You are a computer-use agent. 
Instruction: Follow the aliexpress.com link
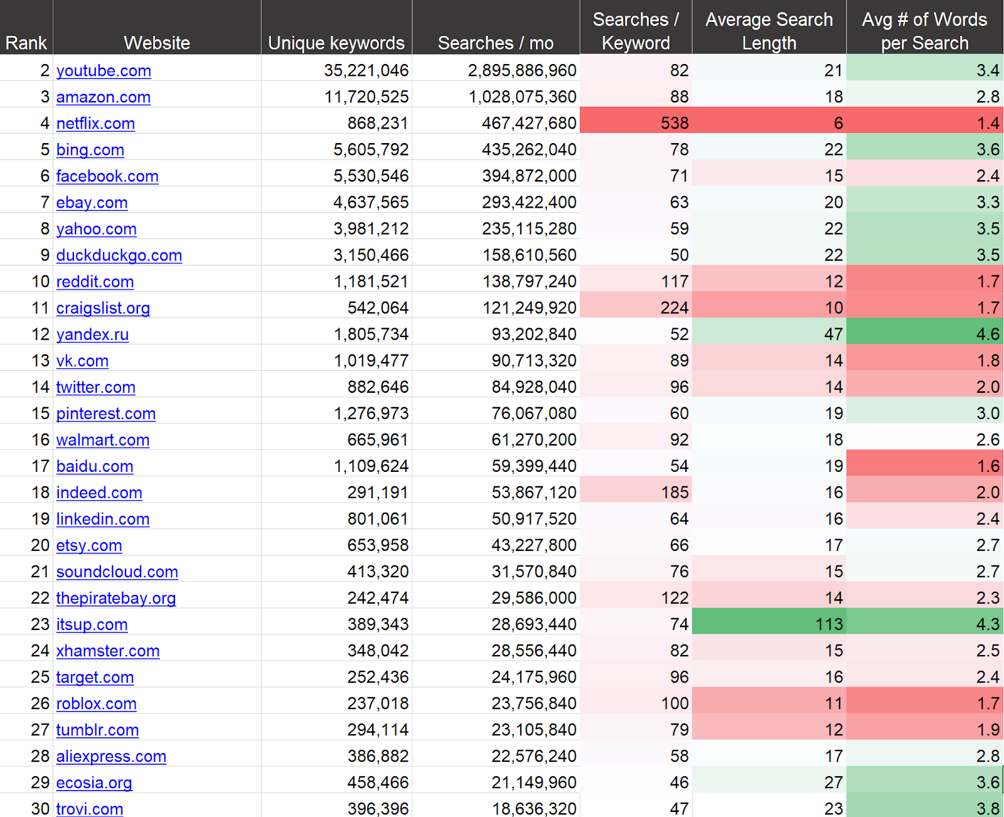pos(111,756)
